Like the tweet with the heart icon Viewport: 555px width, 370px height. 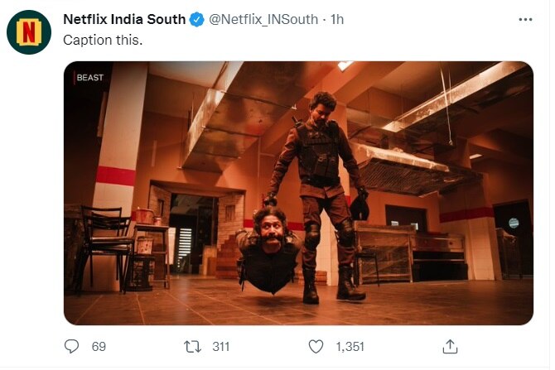pyautogui.click(x=316, y=347)
